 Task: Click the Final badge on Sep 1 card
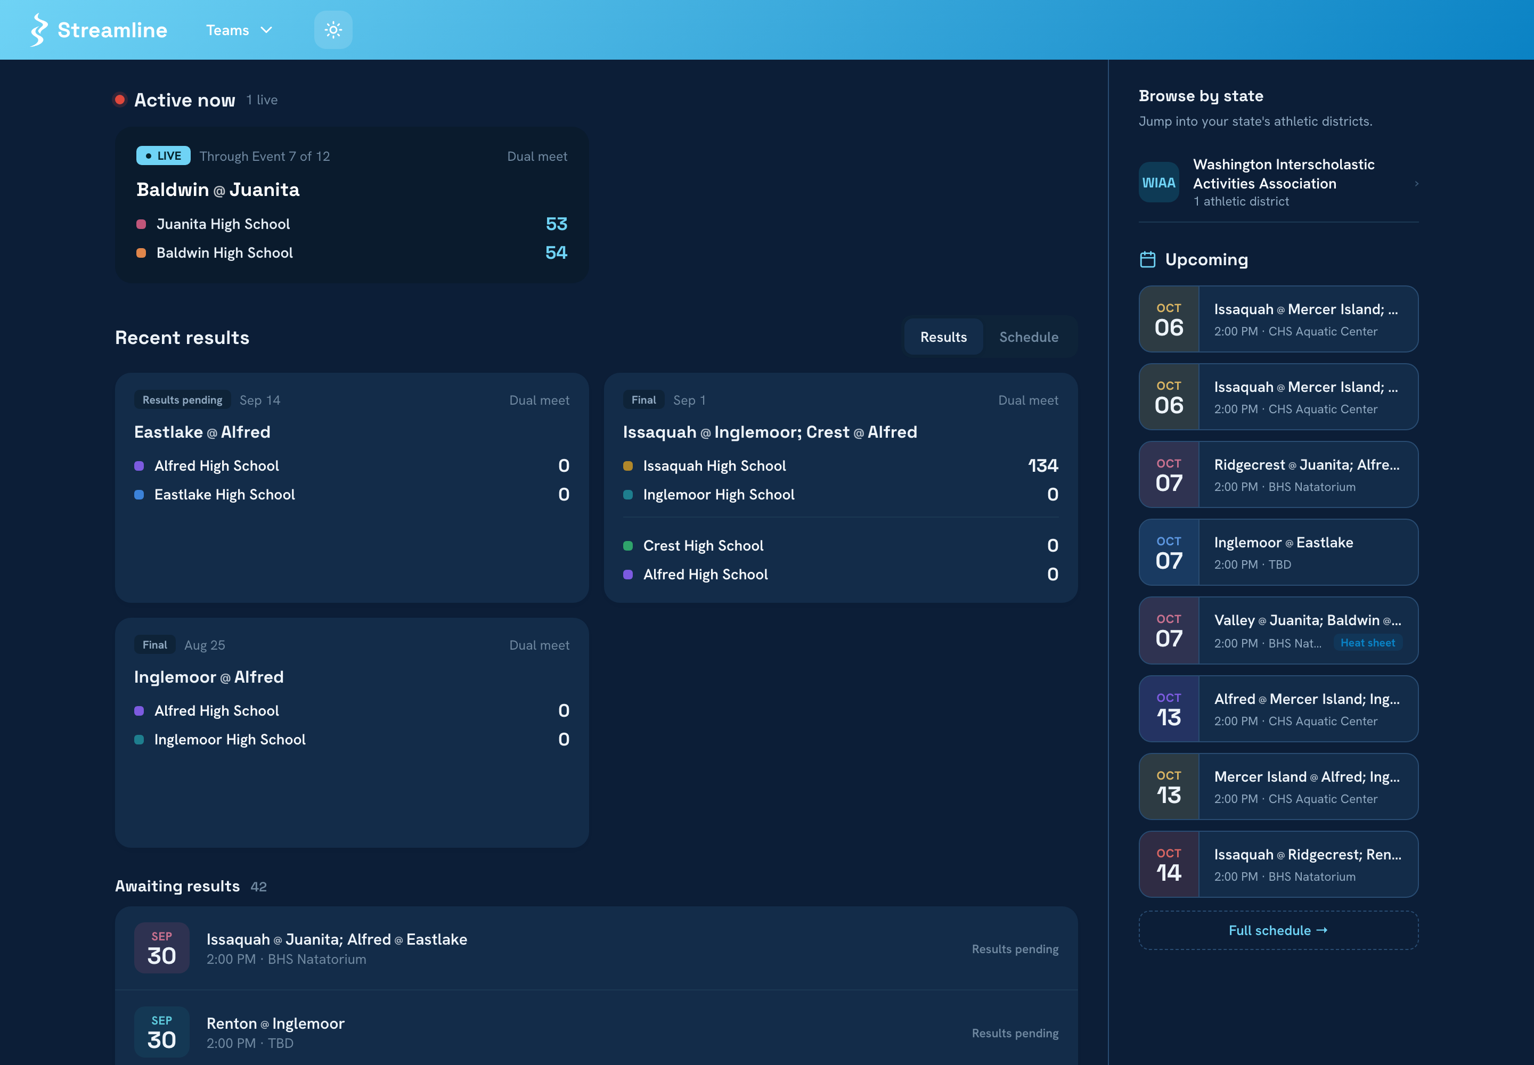coord(643,400)
